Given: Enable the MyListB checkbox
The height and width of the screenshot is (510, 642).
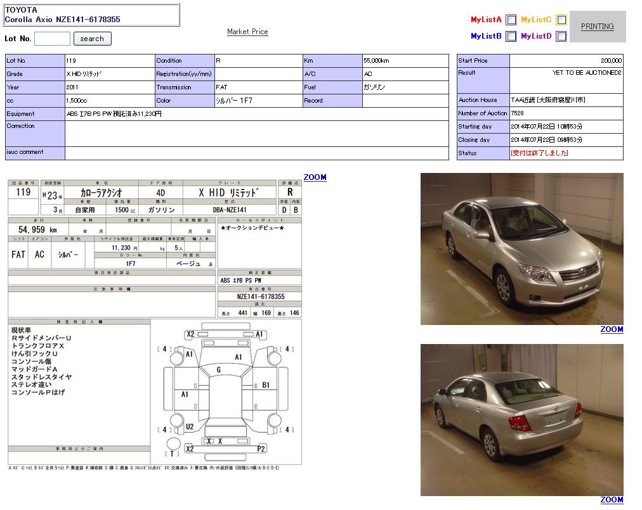Looking at the screenshot, I should (x=511, y=36).
